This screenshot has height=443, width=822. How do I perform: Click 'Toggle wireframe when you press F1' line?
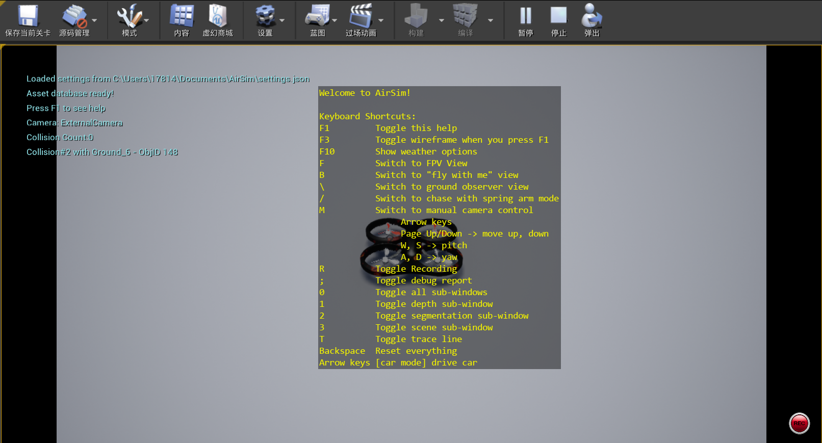(462, 140)
